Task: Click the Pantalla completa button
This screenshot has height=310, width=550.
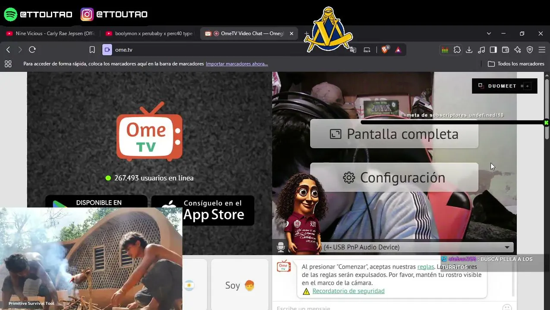Action: [394, 134]
